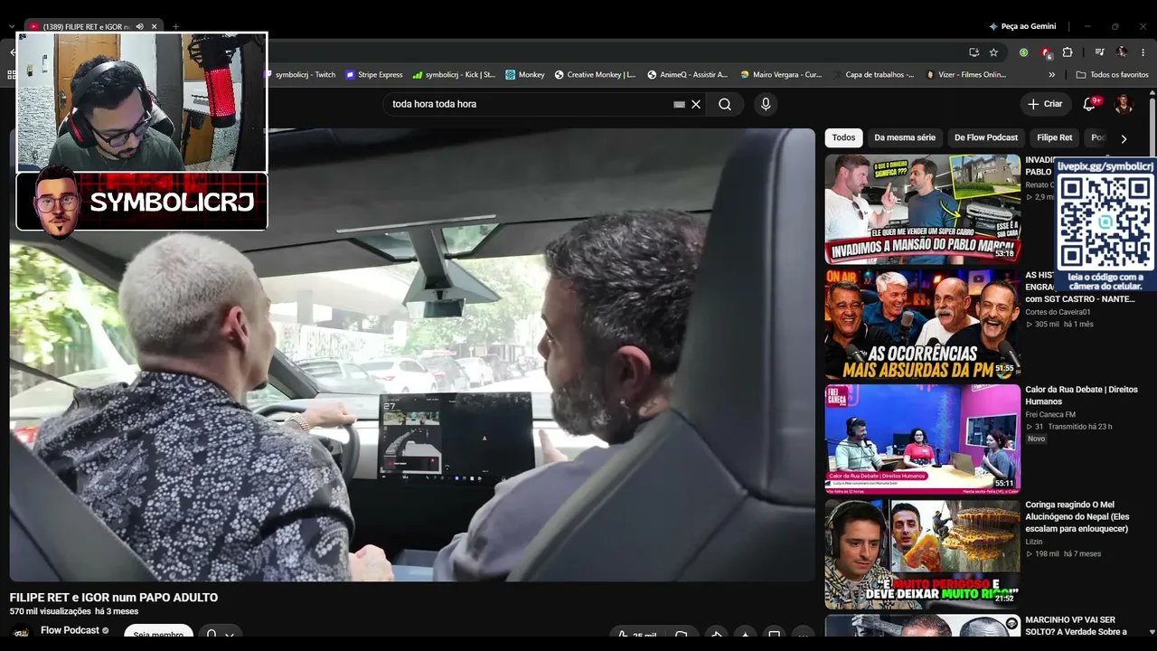Open As Ocorrências Mais Absurdas da PM thumbnail
Viewport: 1157px width, 651px height.
coord(922,324)
